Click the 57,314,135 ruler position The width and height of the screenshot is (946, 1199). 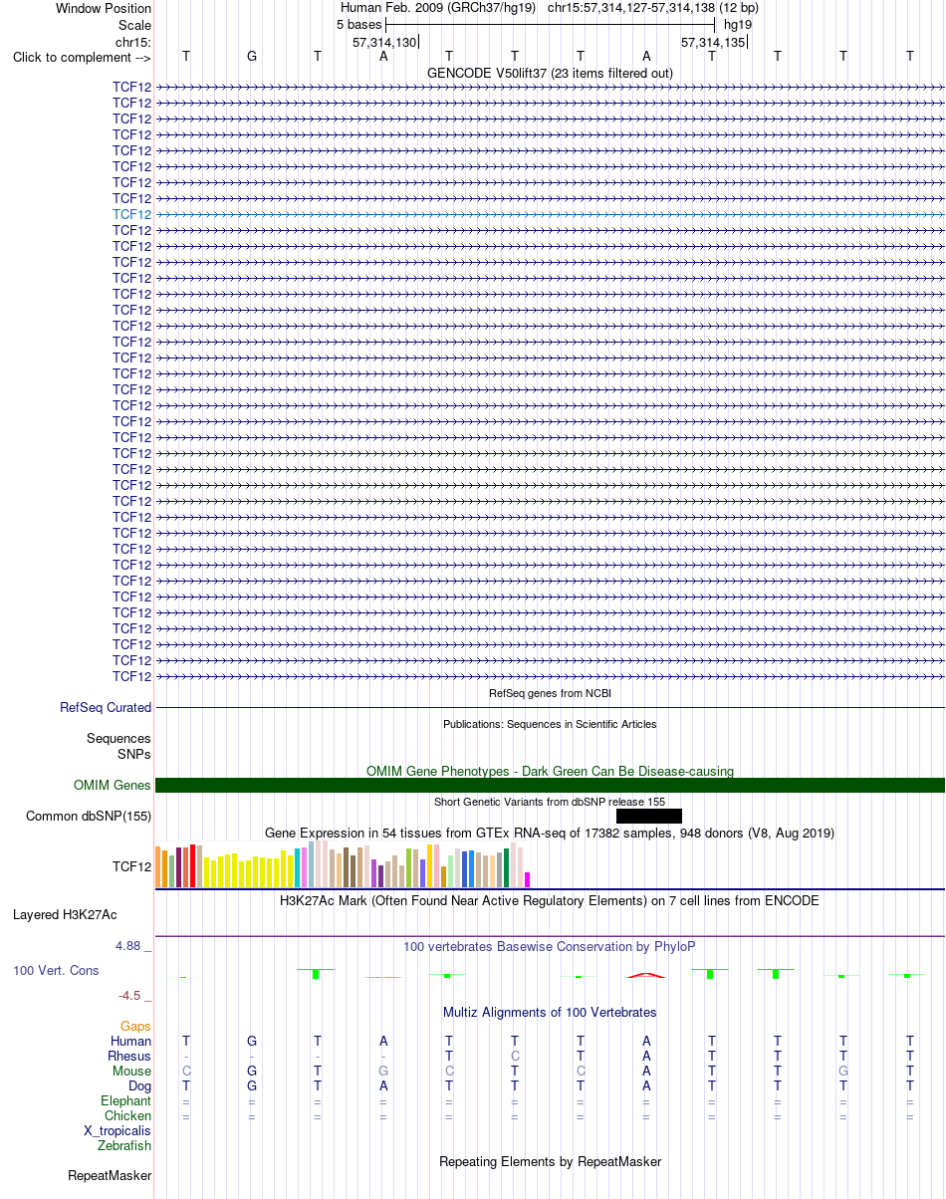coord(713,42)
